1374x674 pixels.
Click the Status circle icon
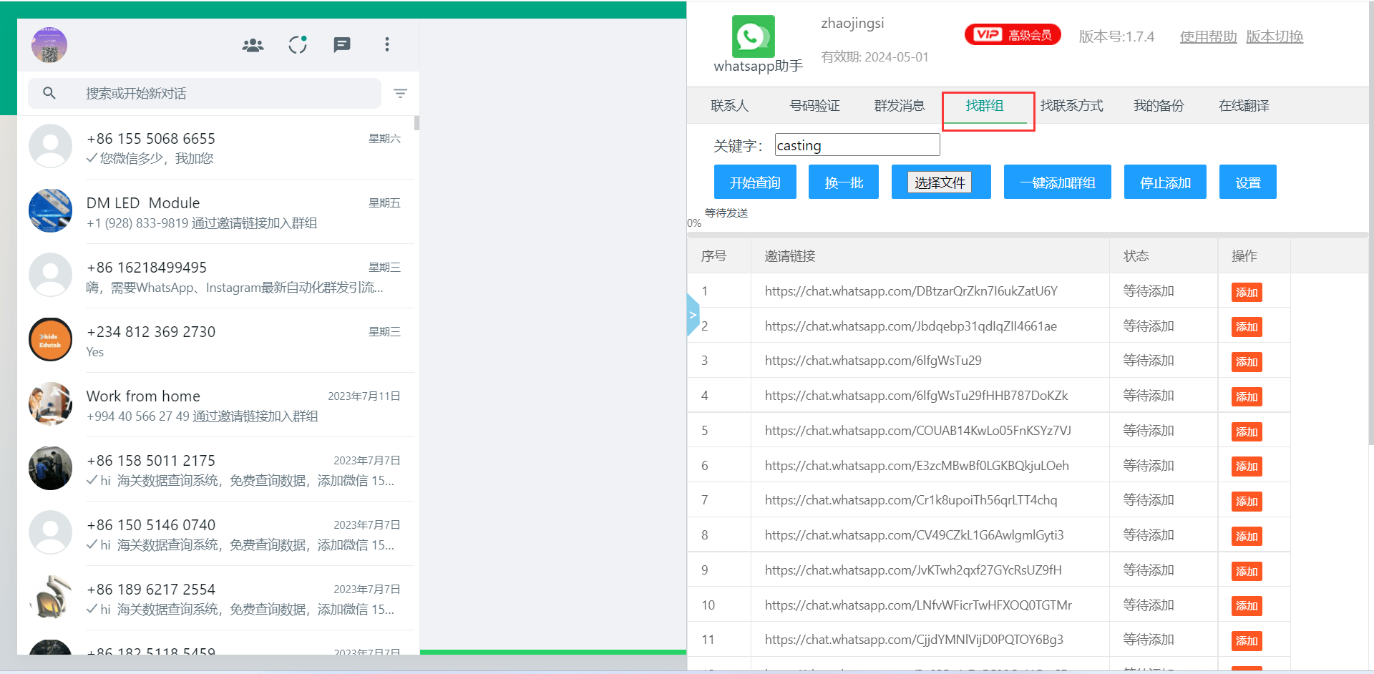click(298, 45)
